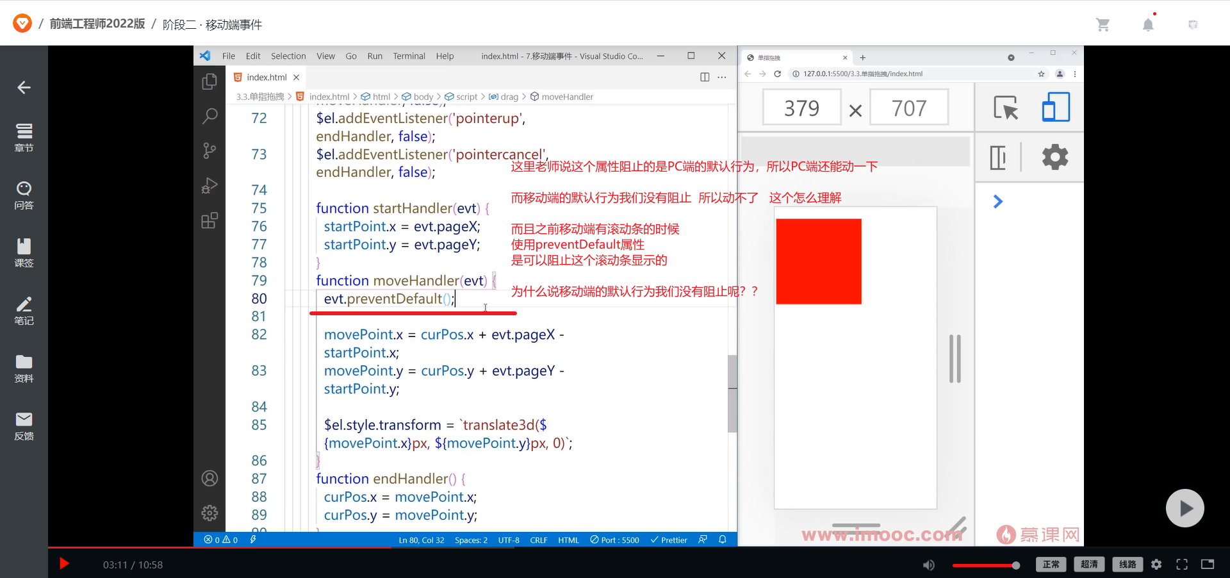Click the DevTools inspect element icon

point(1006,108)
